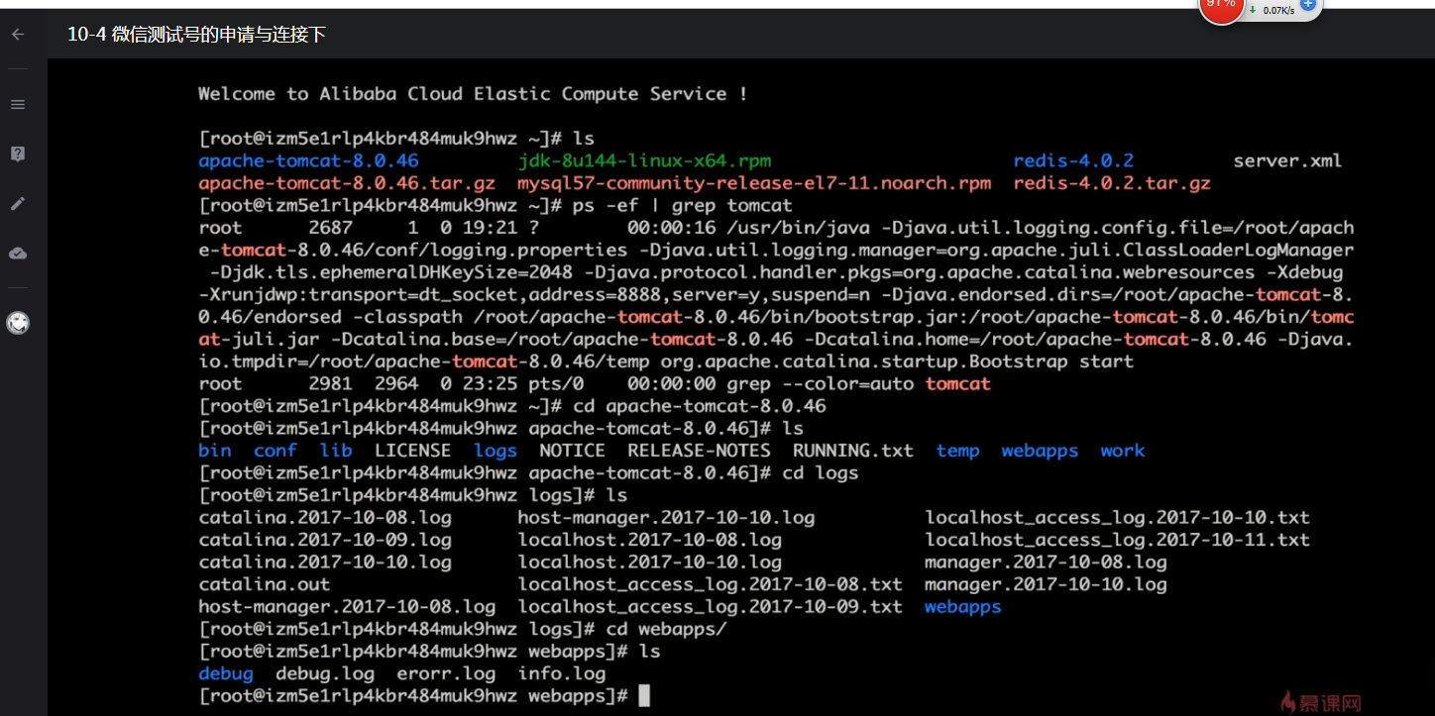Click localhost.2017-10-10.log file name
The height and width of the screenshot is (716, 1435).
(650, 563)
